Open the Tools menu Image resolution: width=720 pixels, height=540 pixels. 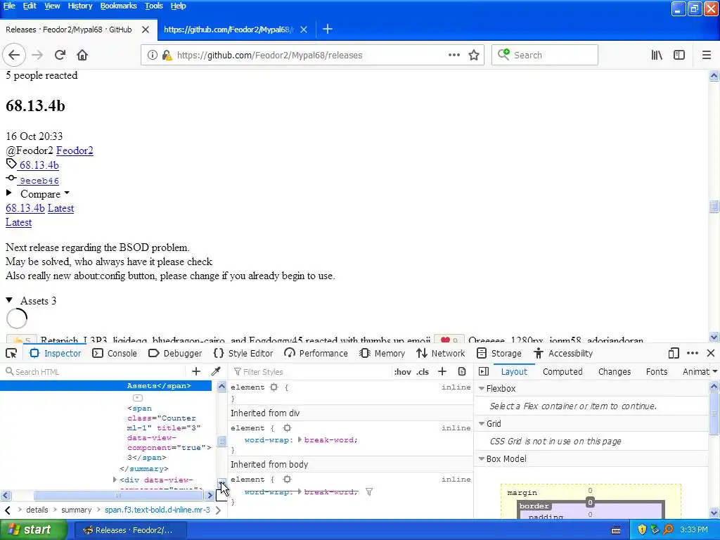pos(153,6)
